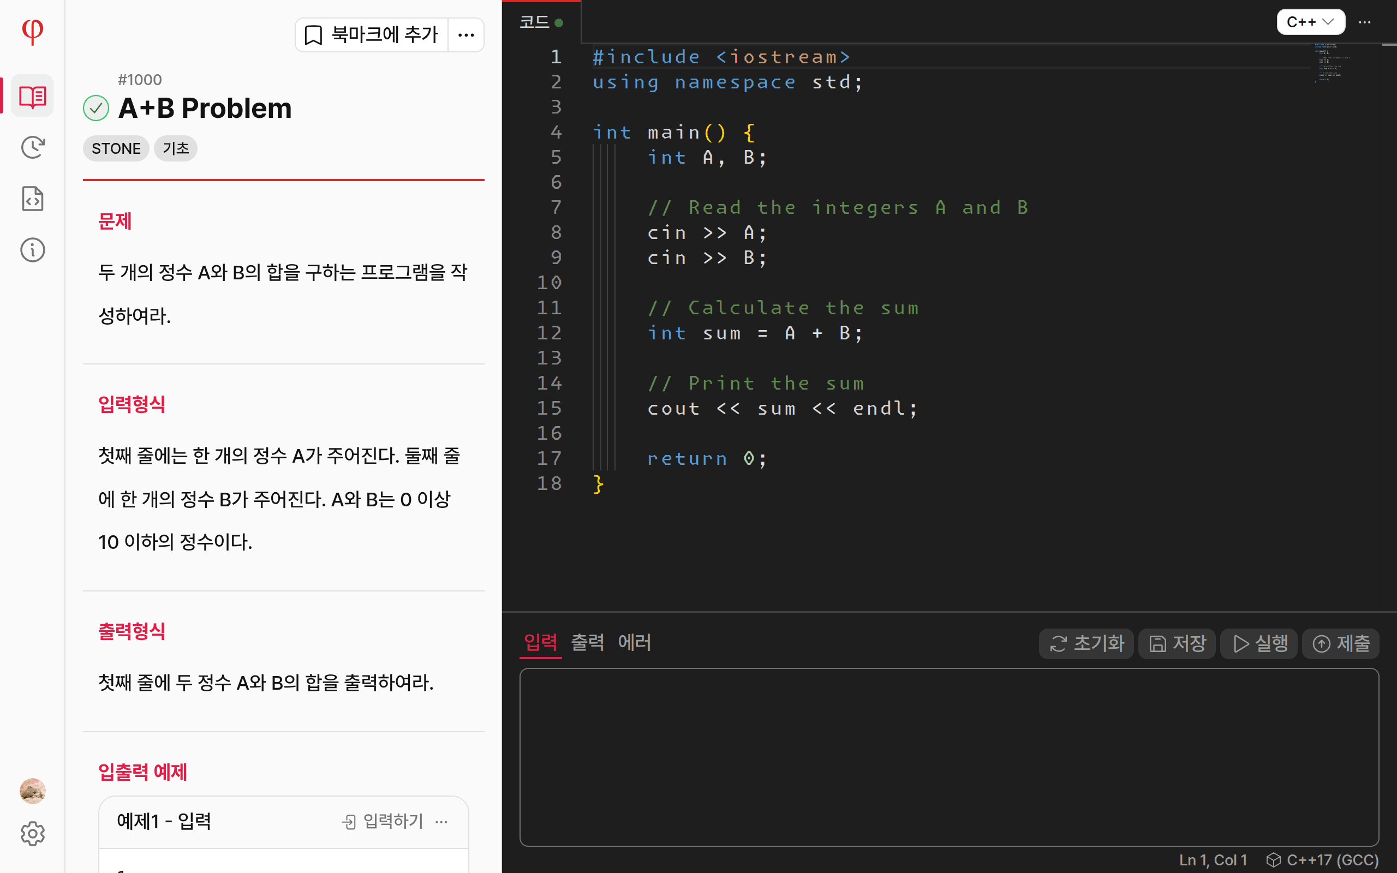Screen dimensions: 1397x873
Task: Click the green solved check icon
Action: click(96, 108)
